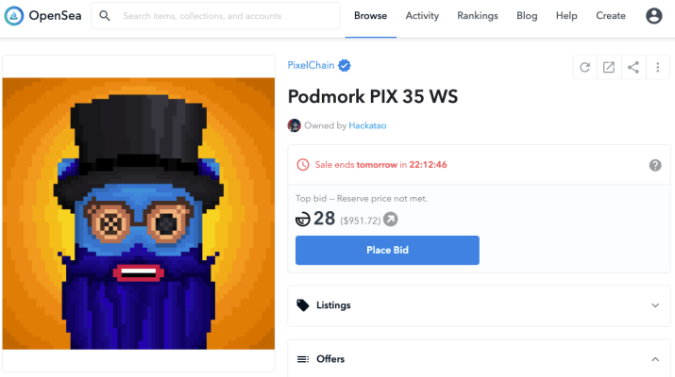
Task: Click the Place Bid button
Action: 387,250
